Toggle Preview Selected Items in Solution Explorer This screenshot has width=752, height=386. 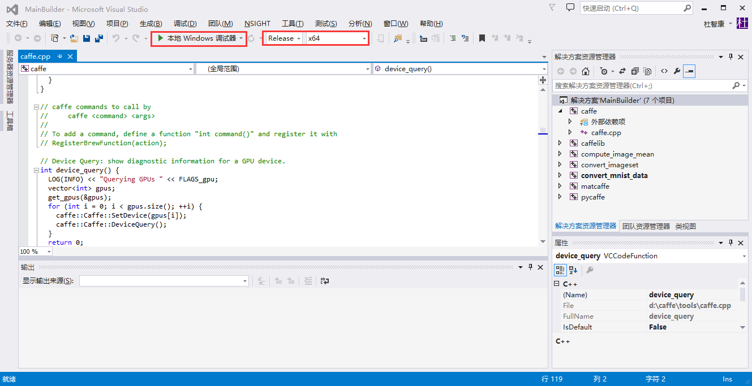click(689, 71)
